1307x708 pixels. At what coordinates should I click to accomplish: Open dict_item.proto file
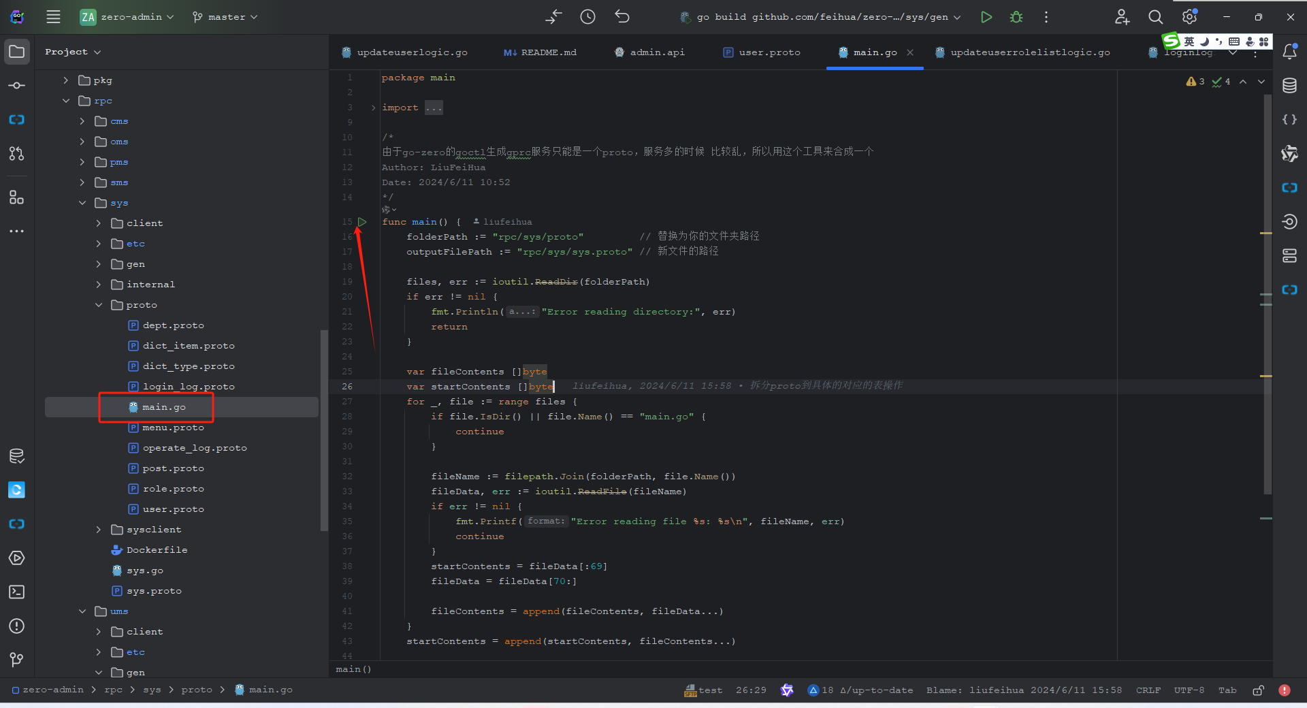click(x=189, y=346)
